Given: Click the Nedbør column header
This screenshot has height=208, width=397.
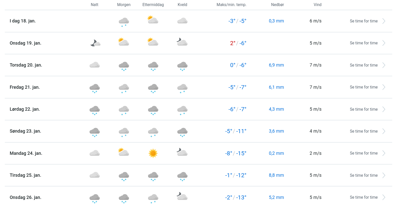Looking at the screenshot, I should pos(277,5).
